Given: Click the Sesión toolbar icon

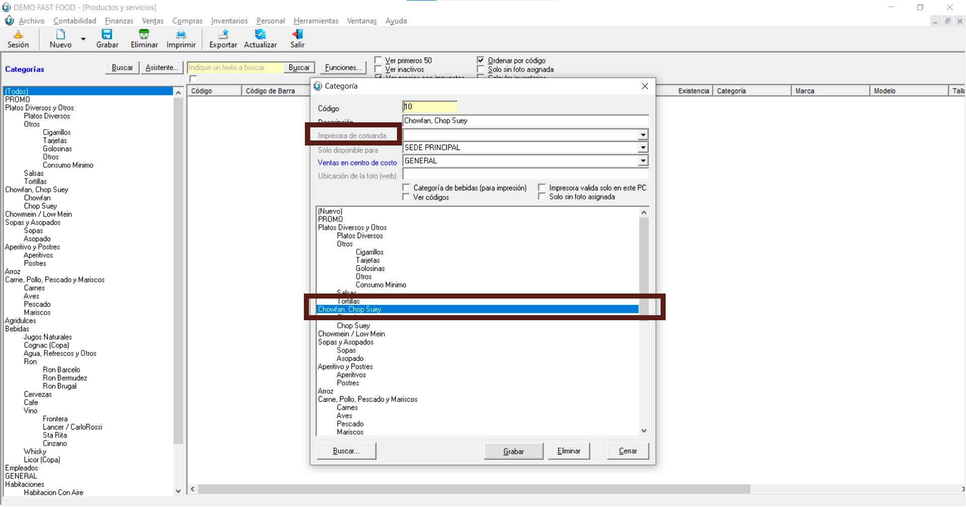Looking at the screenshot, I should 18,35.
